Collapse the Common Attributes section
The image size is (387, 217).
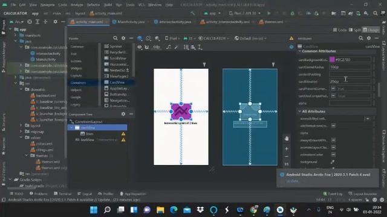300,51
